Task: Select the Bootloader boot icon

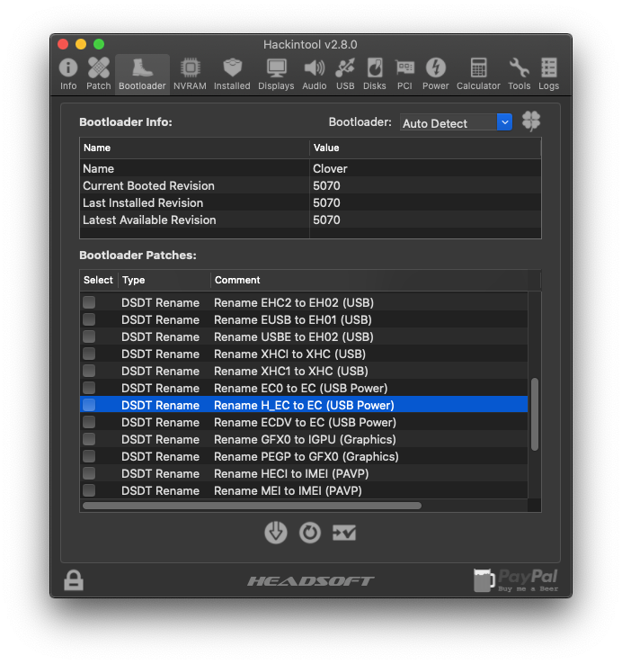Action: point(142,74)
